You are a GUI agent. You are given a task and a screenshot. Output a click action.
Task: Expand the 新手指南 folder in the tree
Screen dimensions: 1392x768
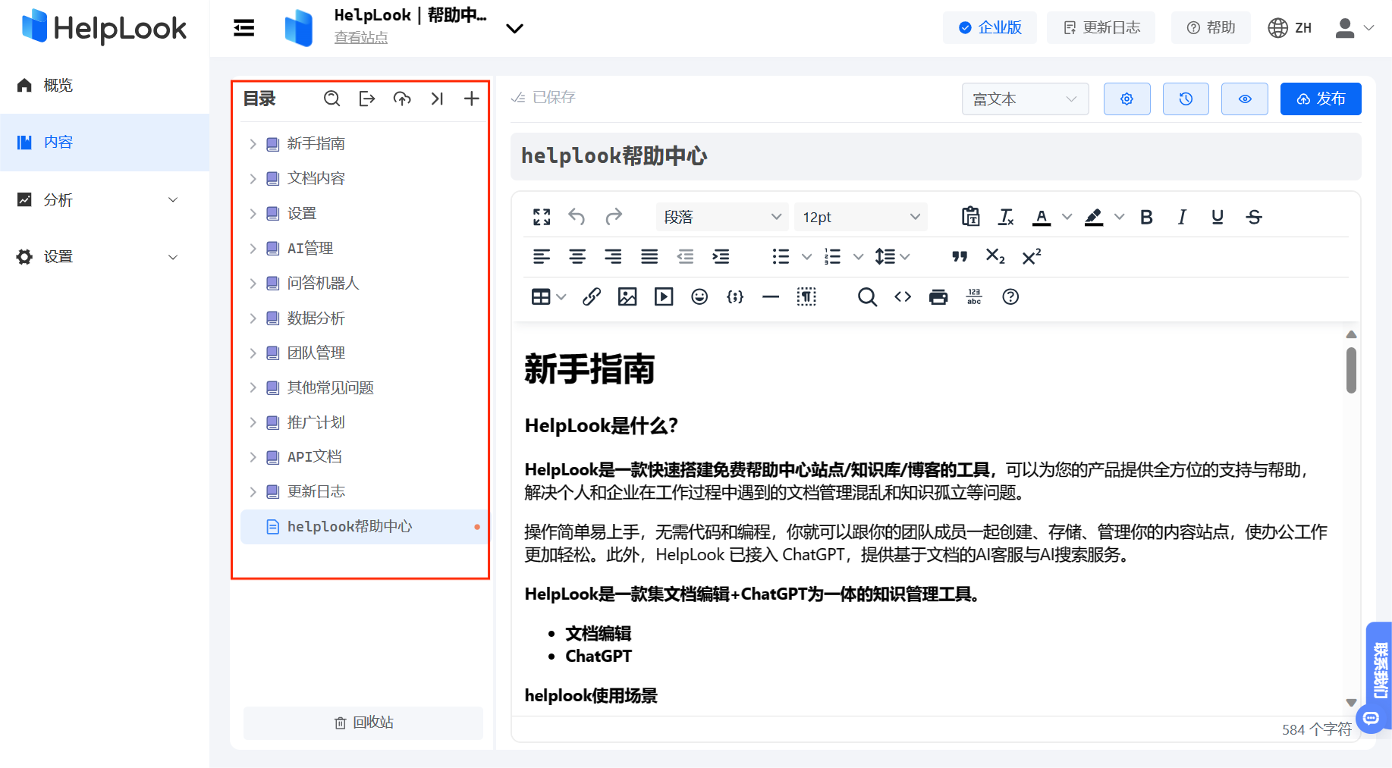point(253,144)
